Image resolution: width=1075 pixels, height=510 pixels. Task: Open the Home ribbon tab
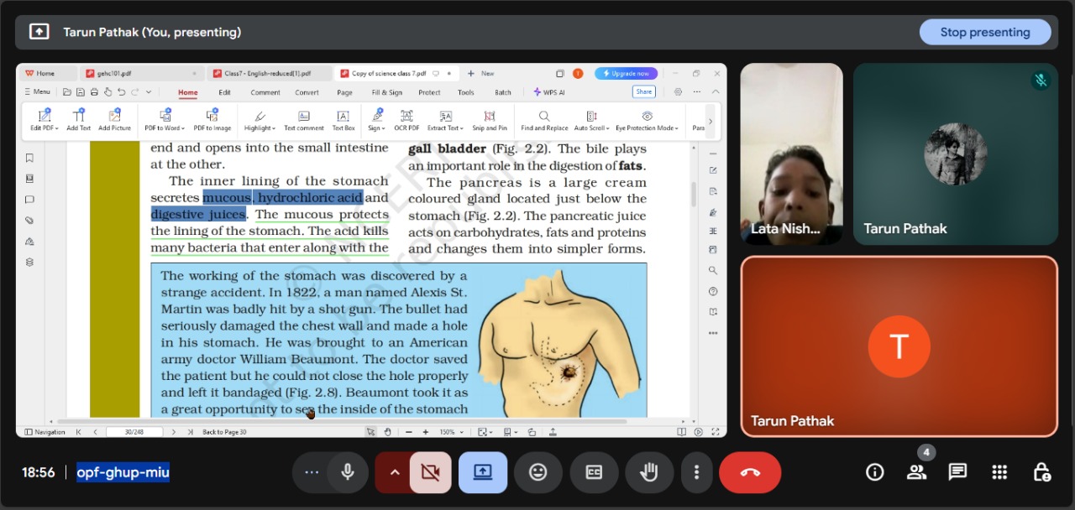point(188,92)
